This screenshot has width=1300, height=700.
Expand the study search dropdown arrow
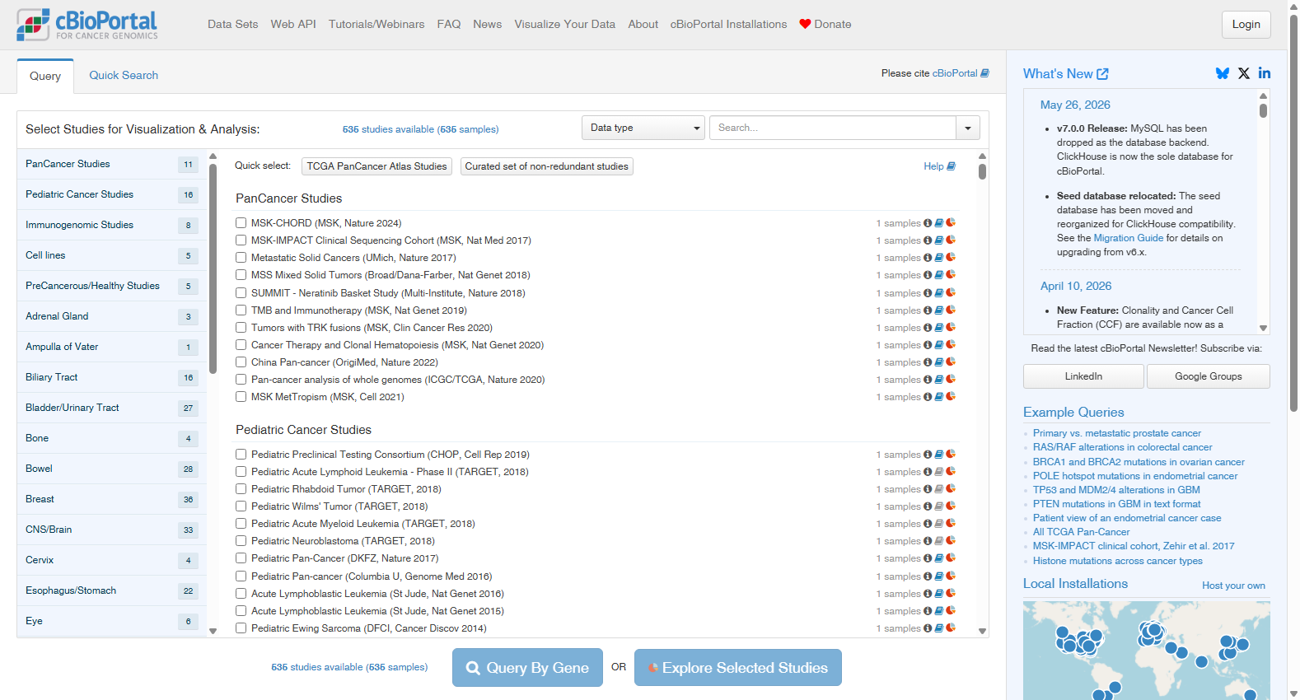968,128
